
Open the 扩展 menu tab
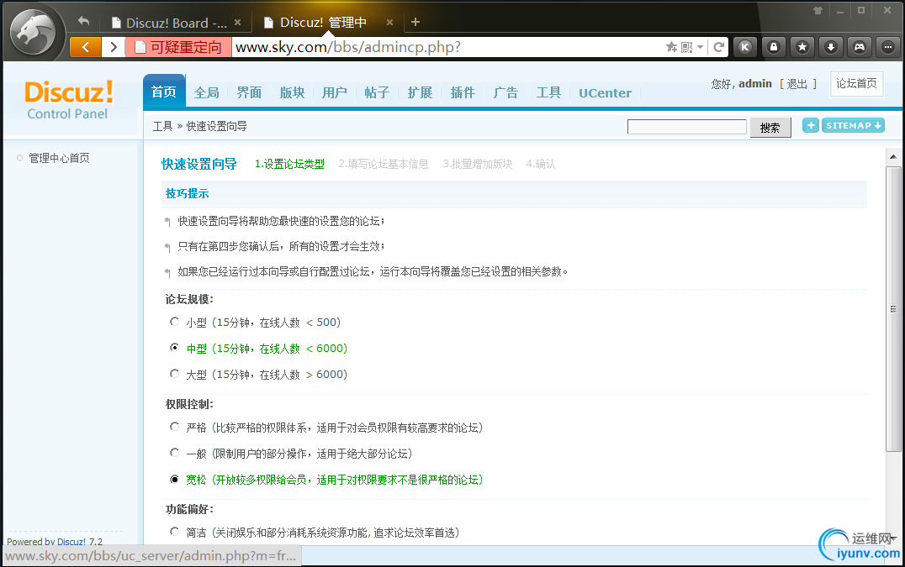[421, 92]
